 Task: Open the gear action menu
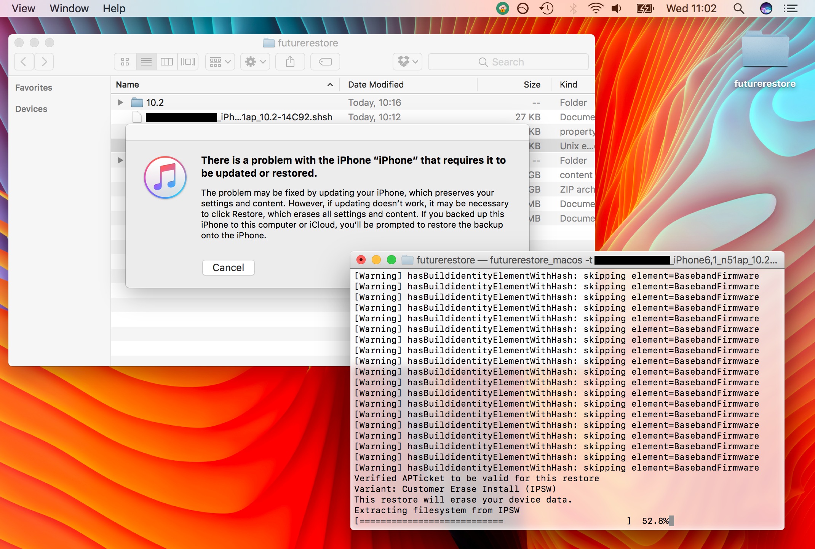pos(255,62)
